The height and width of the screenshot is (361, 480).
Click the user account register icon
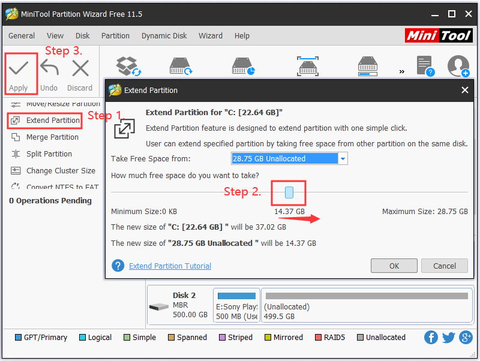pos(458,66)
